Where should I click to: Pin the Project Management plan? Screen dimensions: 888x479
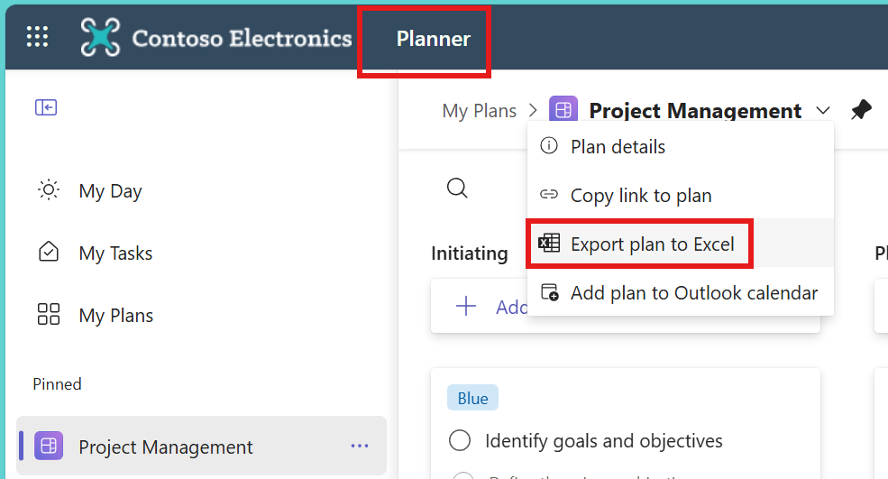coord(861,111)
